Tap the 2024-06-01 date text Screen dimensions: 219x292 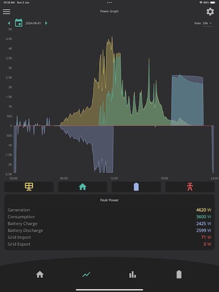tap(33, 23)
